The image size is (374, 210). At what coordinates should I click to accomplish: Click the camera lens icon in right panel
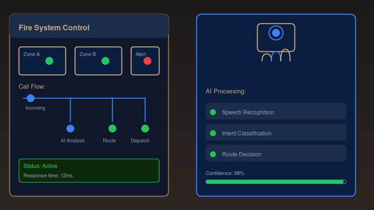tap(276, 33)
